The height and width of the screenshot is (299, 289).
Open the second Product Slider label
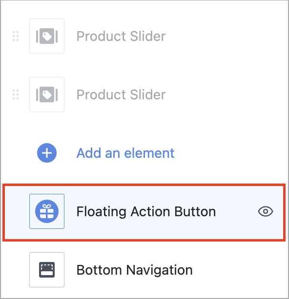pyautogui.click(x=121, y=94)
